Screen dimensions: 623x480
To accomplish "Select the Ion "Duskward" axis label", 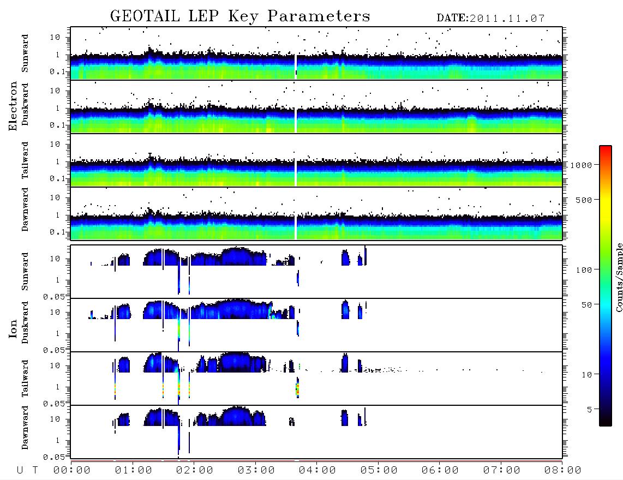I will click(x=25, y=322).
